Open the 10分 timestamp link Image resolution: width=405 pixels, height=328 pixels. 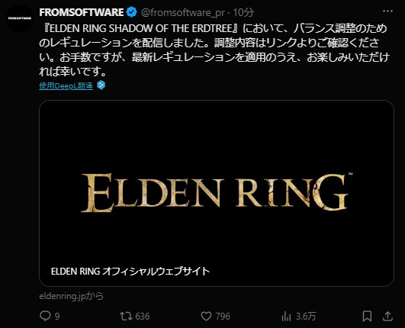pos(243,12)
